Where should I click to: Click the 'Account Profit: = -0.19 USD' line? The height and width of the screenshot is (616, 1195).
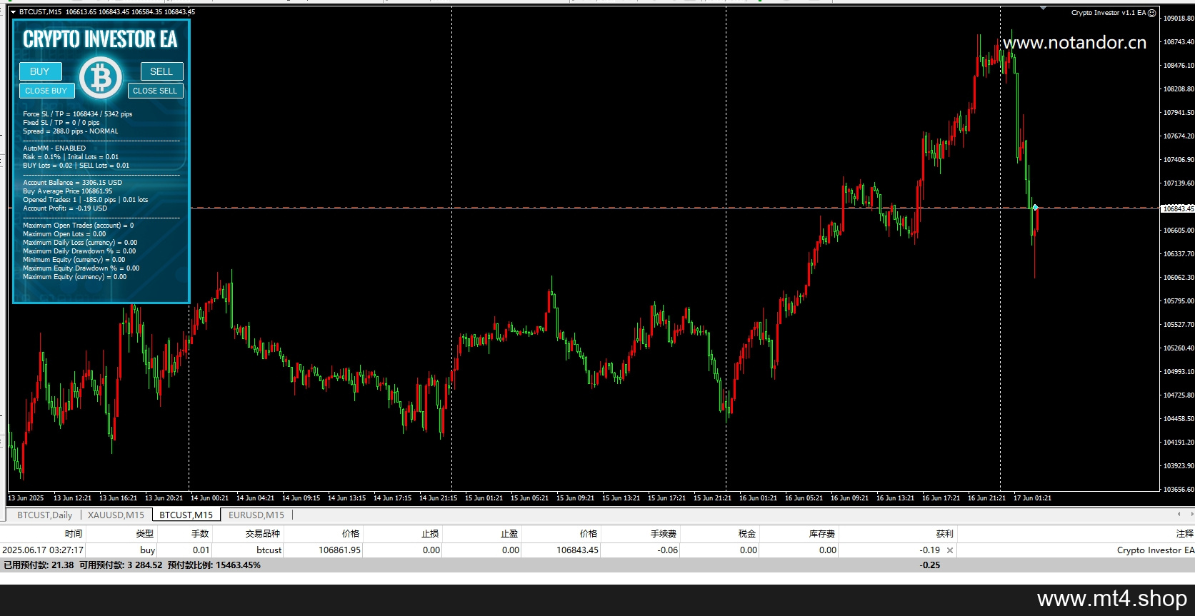click(x=65, y=208)
